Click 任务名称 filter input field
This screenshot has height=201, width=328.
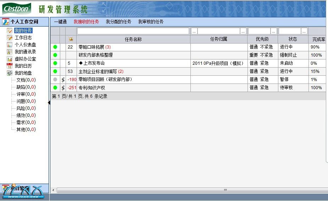133,31
